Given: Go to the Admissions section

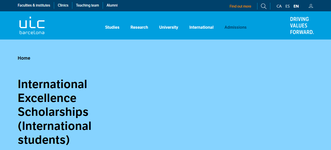Looking at the screenshot, I should (x=235, y=27).
